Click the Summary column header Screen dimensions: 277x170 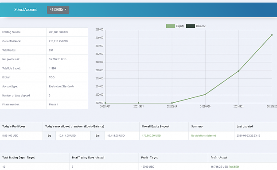click(197, 127)
